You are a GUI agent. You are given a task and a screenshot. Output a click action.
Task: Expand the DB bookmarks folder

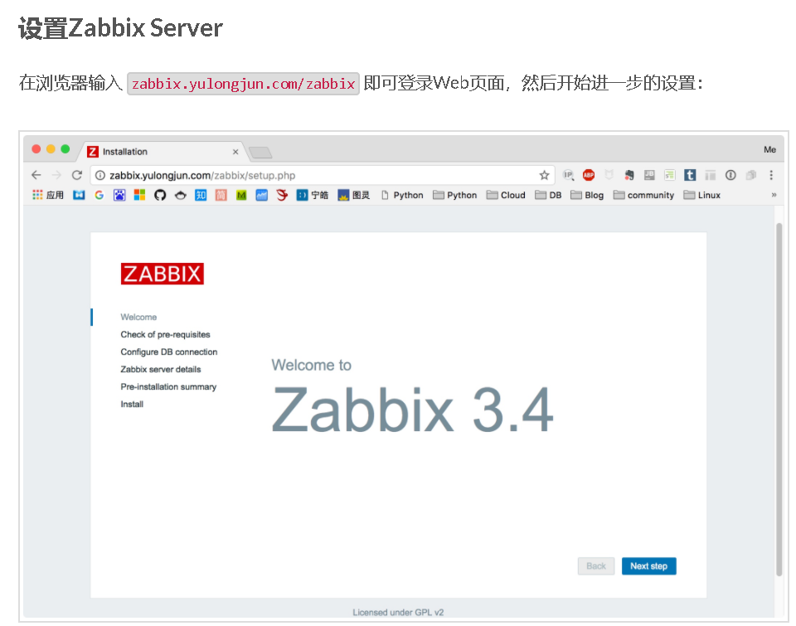click(x=548, y=195)
